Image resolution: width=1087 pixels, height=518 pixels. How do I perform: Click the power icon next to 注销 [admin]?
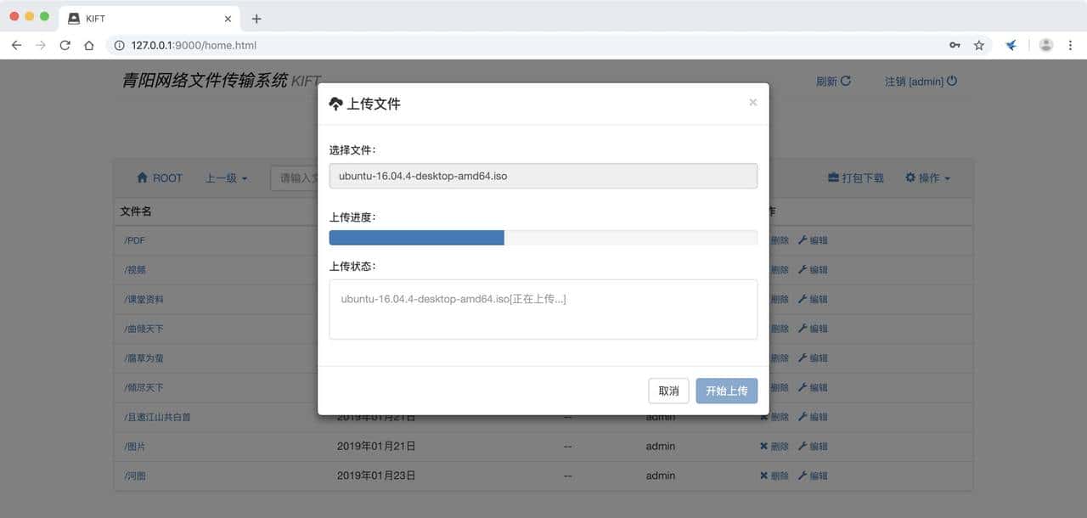[952, 82]
